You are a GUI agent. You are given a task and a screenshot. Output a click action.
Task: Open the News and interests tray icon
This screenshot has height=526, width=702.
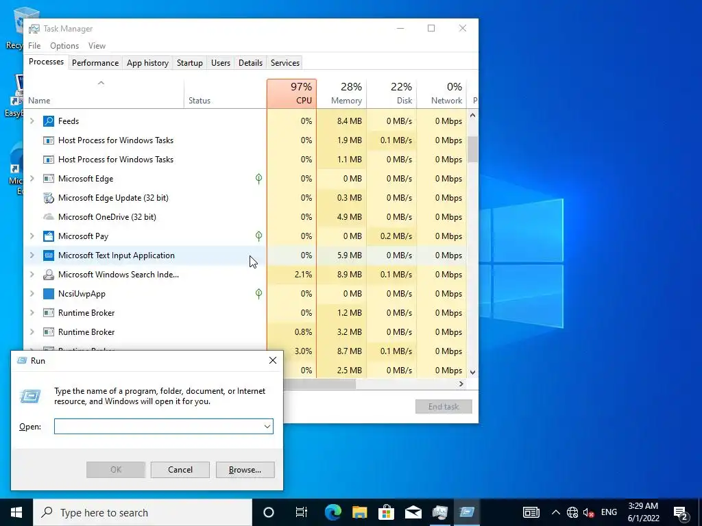(x=531, y=512)
